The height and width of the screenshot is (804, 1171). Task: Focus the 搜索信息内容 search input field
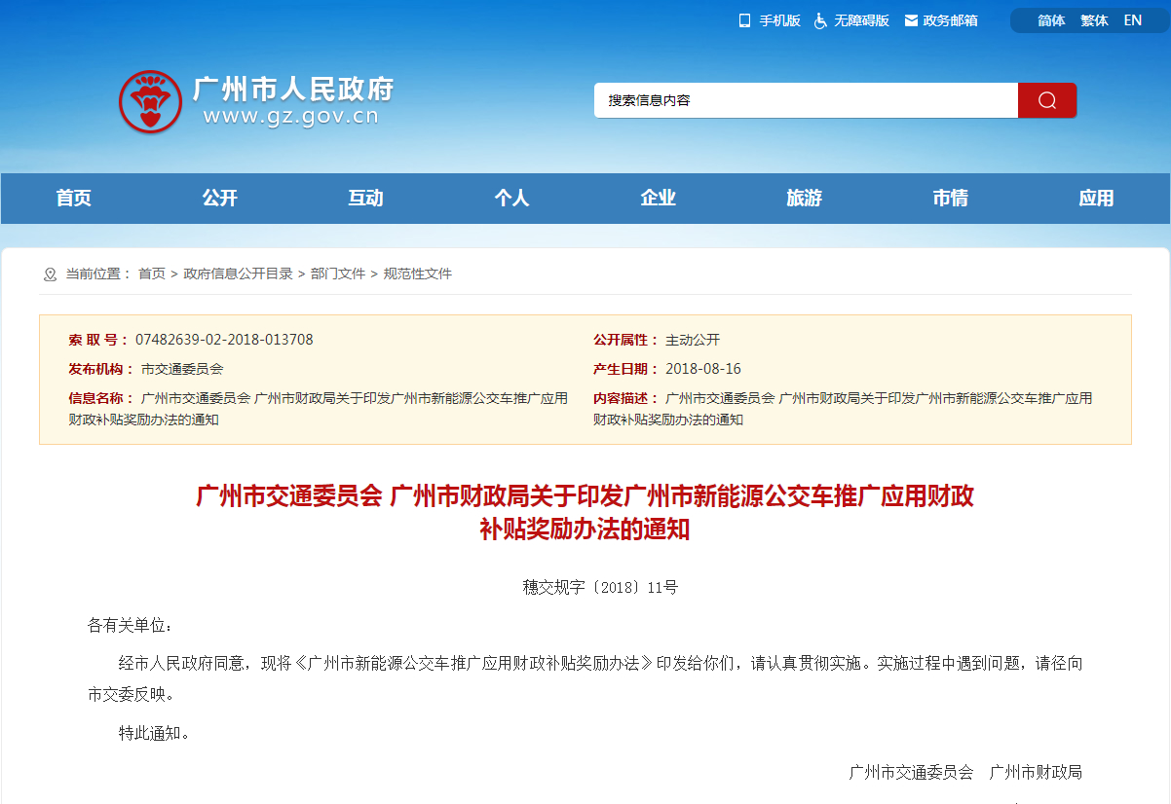pos(805,100)
